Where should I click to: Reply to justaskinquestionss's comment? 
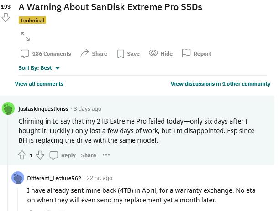point(63,155)
